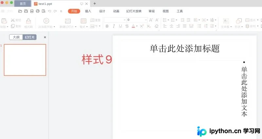
Task: Toggle Strikethrough formatting
Action: 127,26
